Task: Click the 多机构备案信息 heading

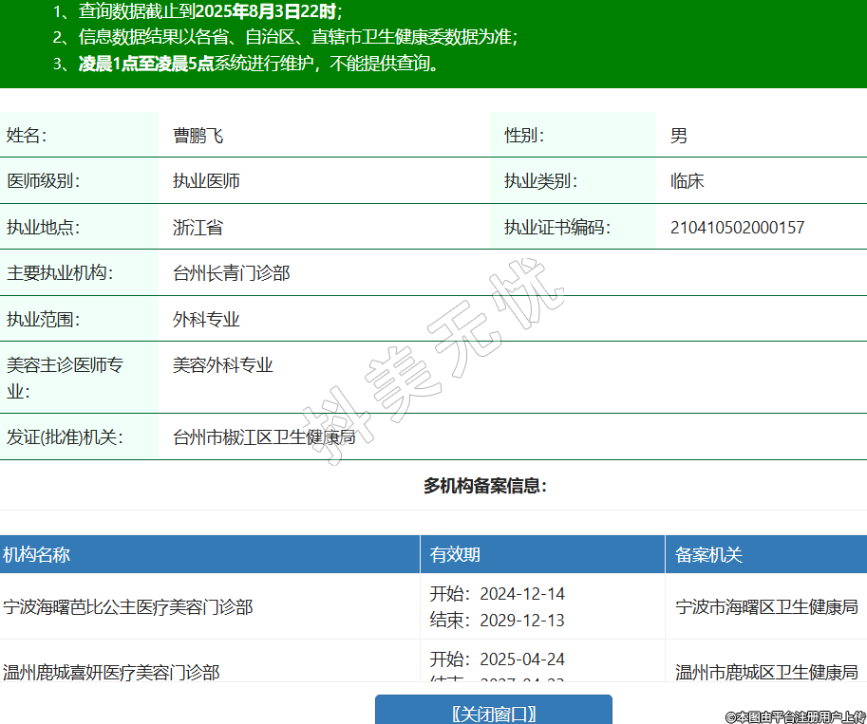Action: [x=484, y=486]
